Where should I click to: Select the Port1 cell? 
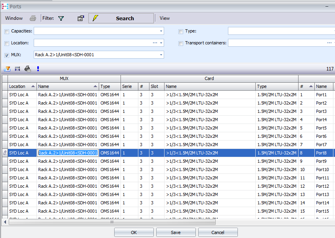[x=324, y=95]
